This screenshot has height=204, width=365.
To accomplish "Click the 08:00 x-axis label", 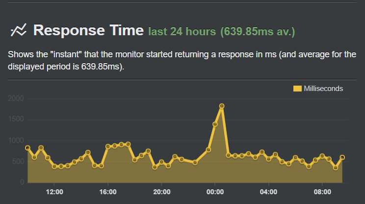I will coord(322,192).
